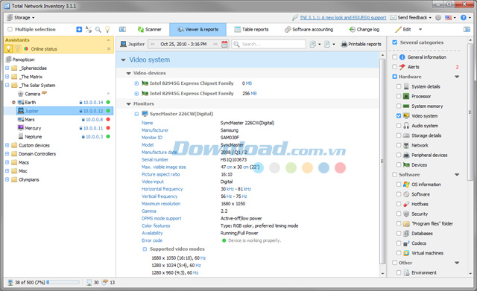Click the Camera device icon
The height and width of the screenshot is (291, 477).
[x=21, y=94]
